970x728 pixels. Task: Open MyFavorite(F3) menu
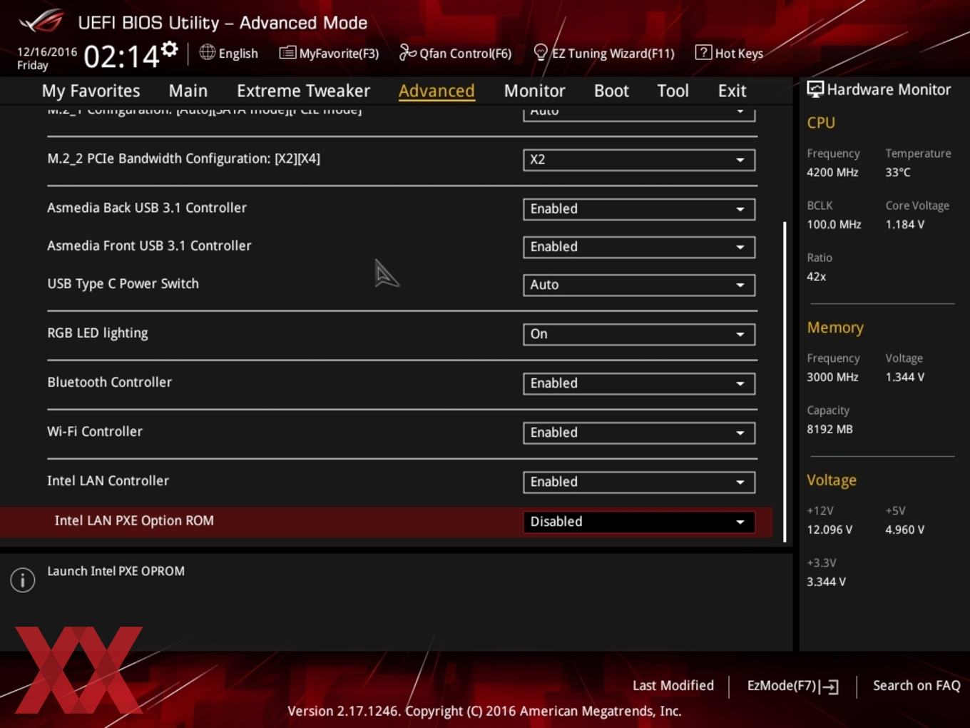point(329,53)
